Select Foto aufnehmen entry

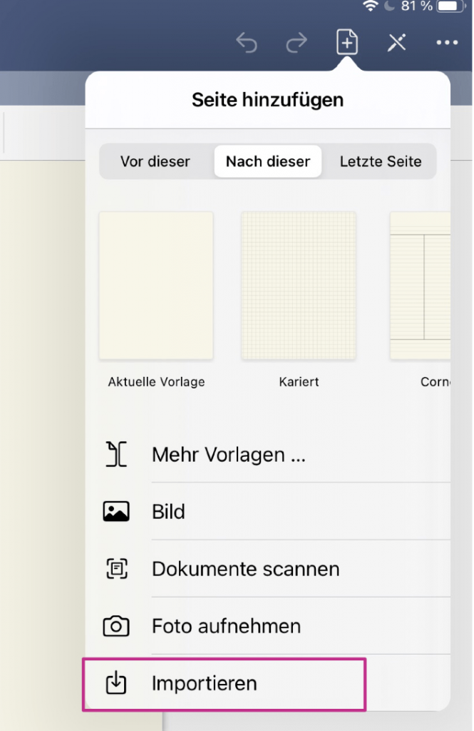tap(268, 626)
